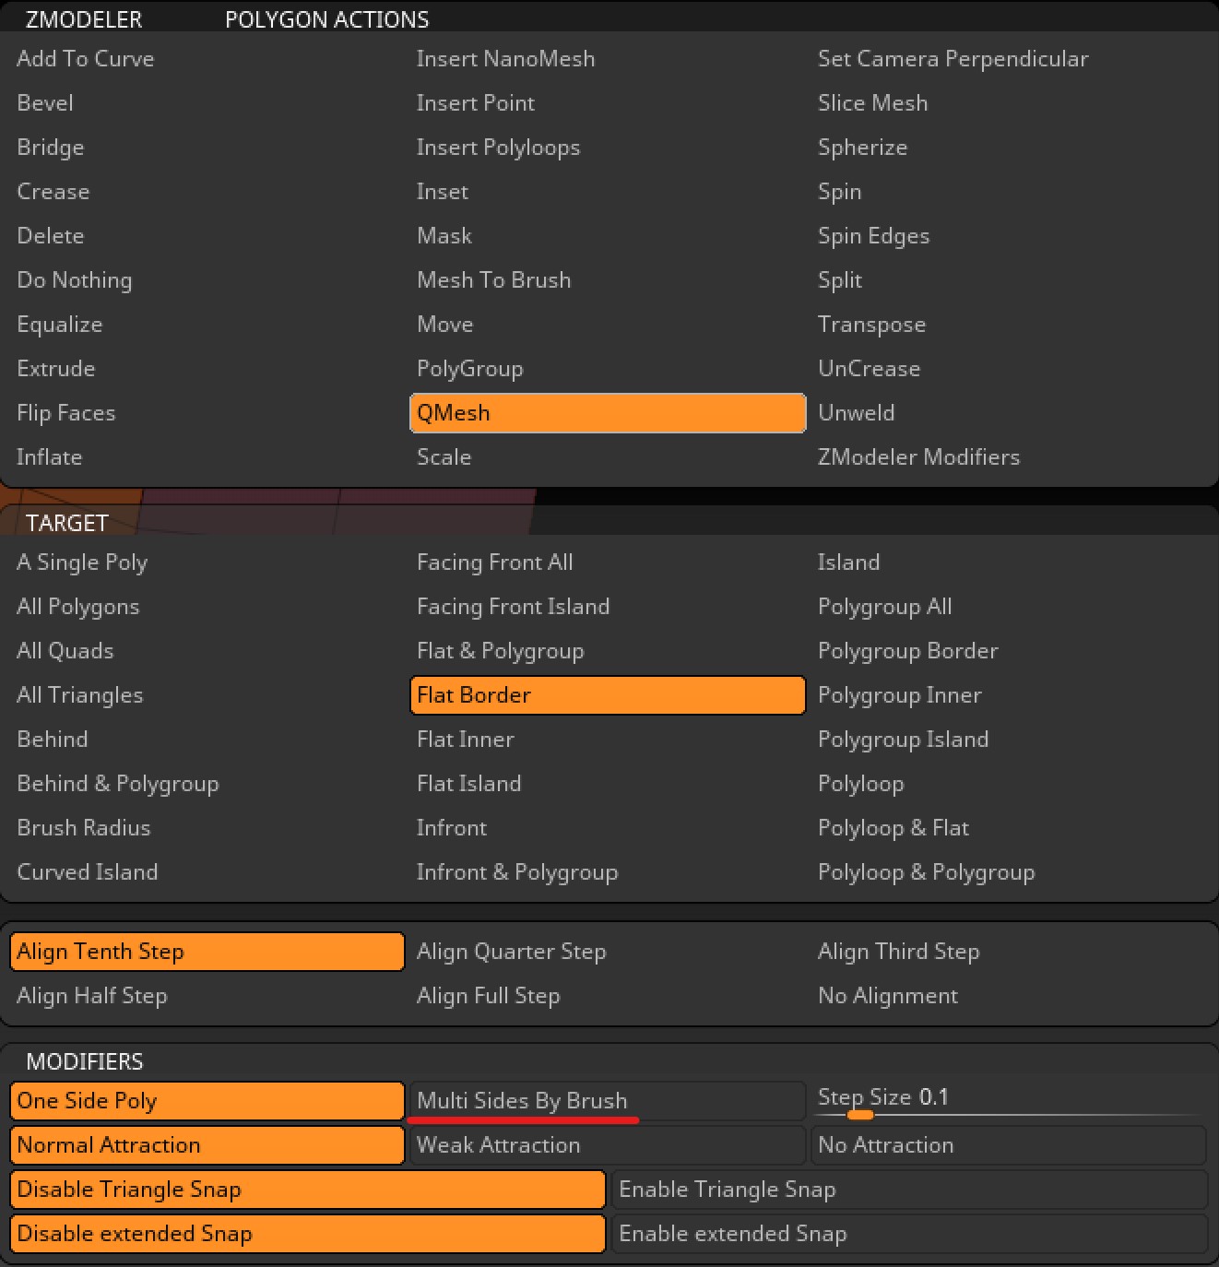The width and height of the screenshot is (1219, 1267).
Task: Choose Polyloop & Flat target
Action: [x=893, y=827]
